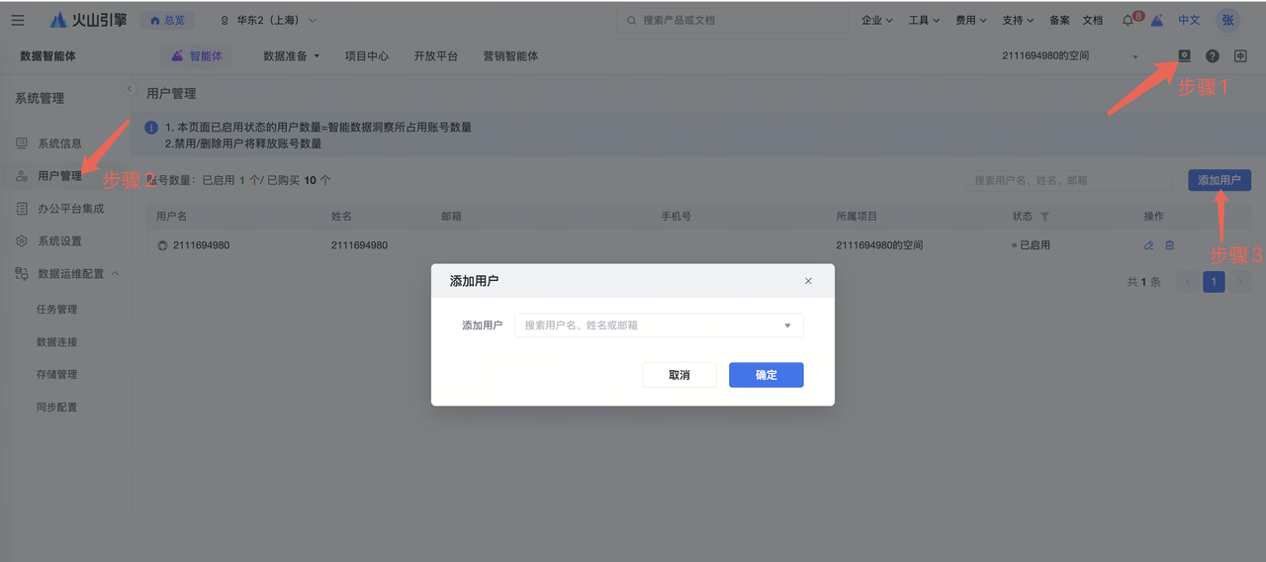Open the 支持 menu
1266x562 pixels.
pos(1018,20)
